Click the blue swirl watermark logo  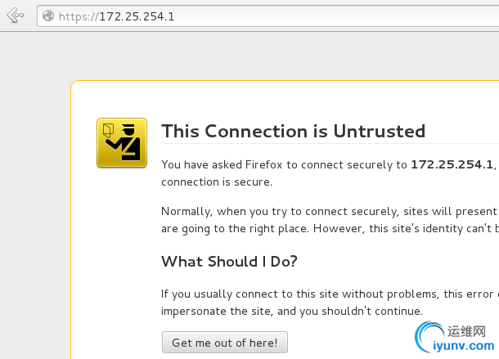429,337
